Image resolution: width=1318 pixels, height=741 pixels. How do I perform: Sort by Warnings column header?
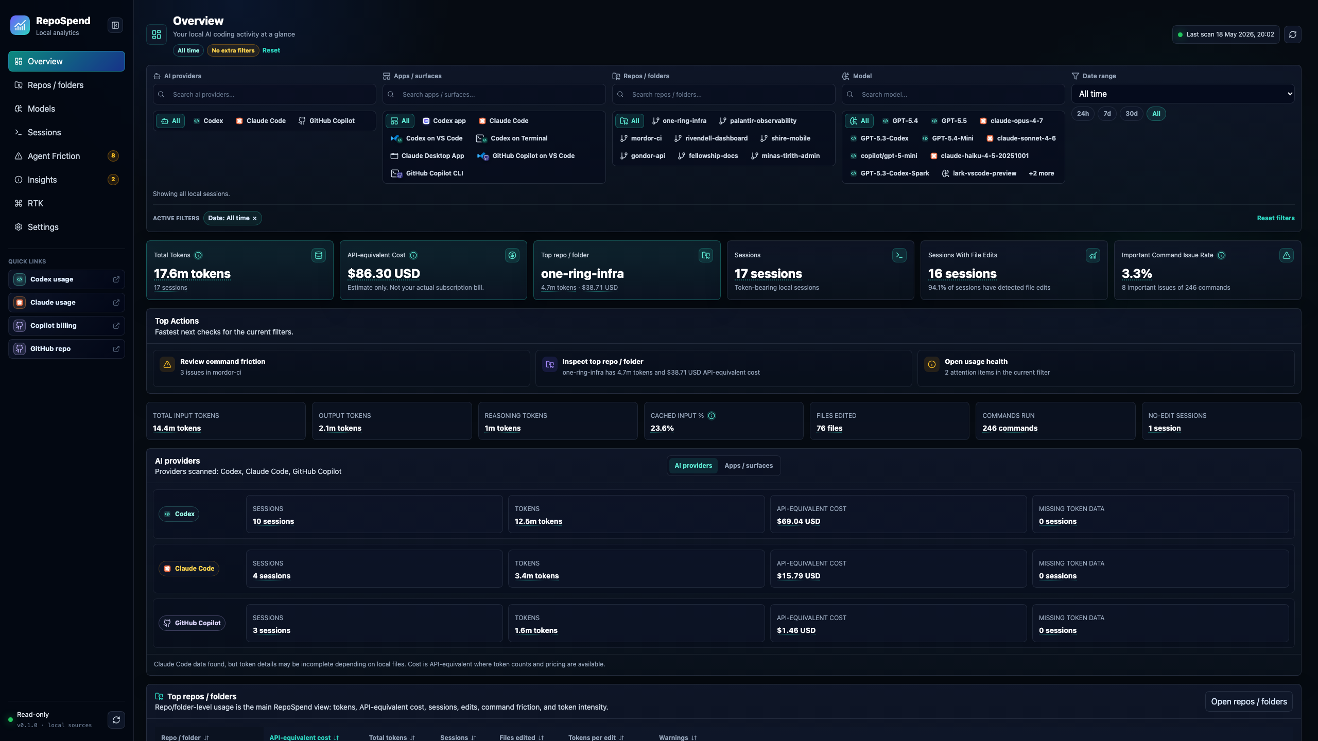pos(678,737)
